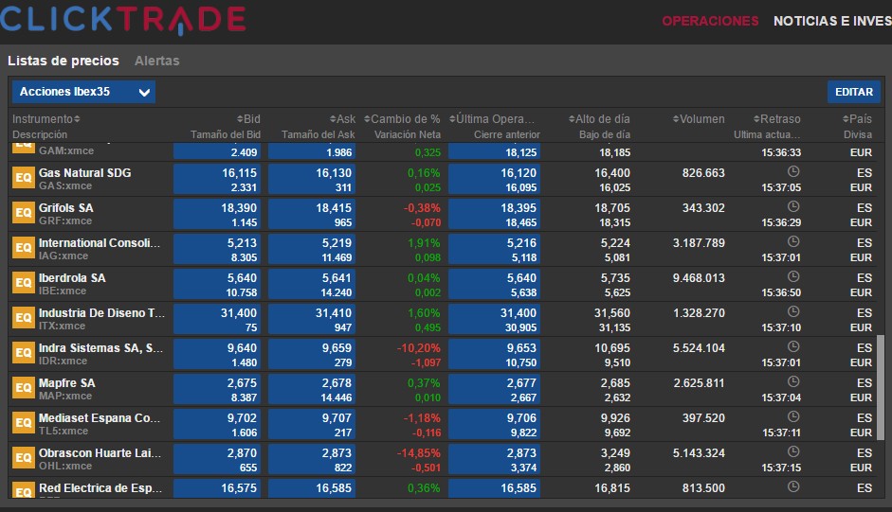
Task: Click the delay clock icon in ITX row
Action: (x=793, y=312)
